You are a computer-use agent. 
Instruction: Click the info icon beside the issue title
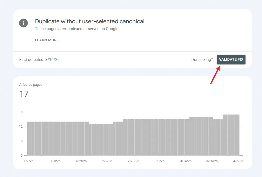[x=24, y=23]
